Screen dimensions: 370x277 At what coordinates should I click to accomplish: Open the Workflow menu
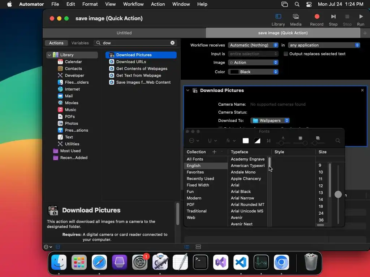pyautogui.click(x=133, y=4)
